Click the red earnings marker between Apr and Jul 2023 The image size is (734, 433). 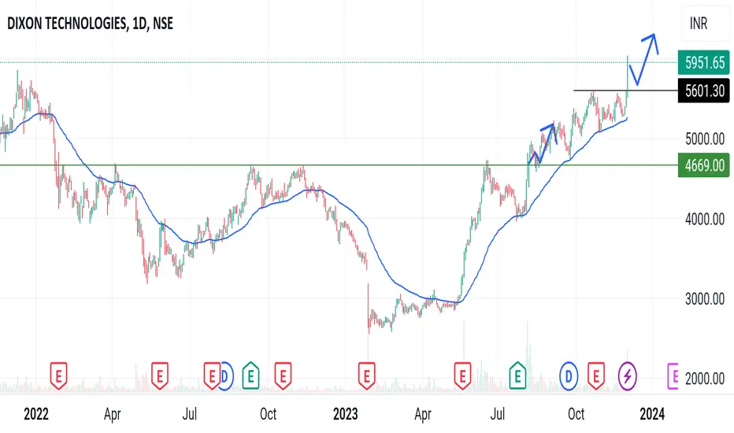(x=462, y=376)
